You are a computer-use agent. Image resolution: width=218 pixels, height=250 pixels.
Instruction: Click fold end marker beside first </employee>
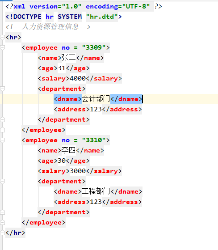[x=2, y=130]
